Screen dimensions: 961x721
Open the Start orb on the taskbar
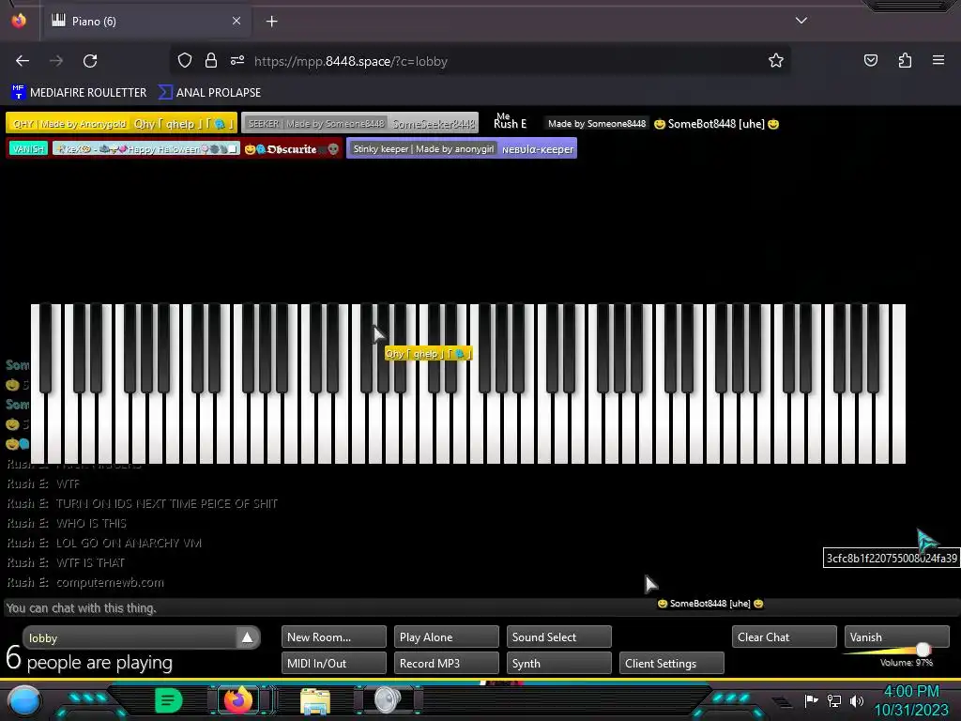tap(24, 700)
